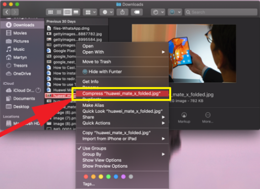Open the More actions icon in preview

pyautogui.click(x=207, y=117)
